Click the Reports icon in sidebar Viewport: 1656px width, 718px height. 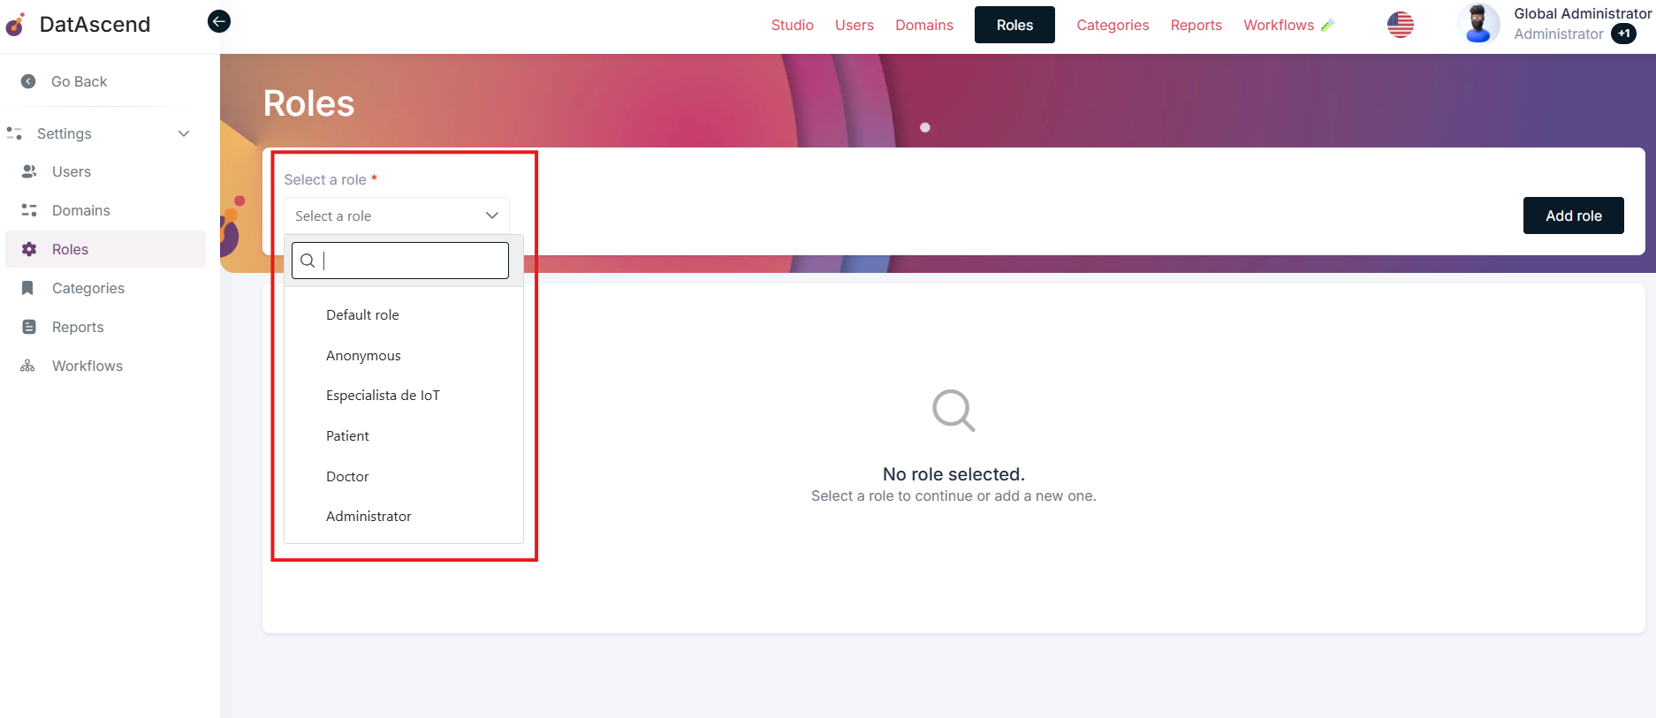point(29,327)
